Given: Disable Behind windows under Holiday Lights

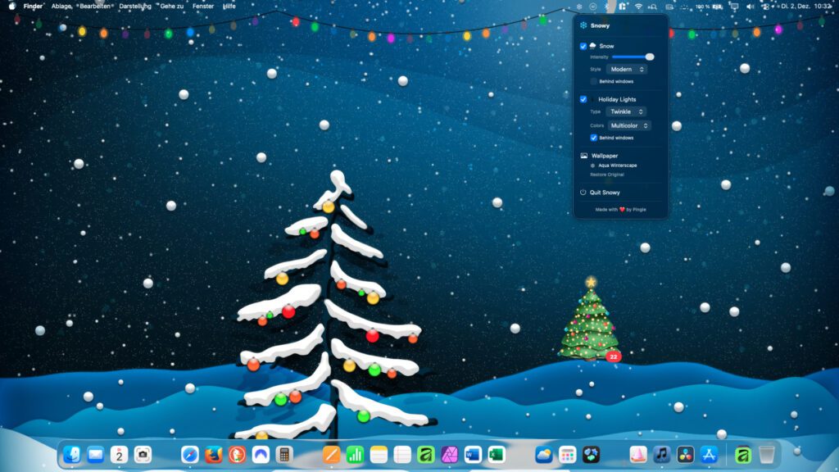Looking at the screenshot, I should [x=595, y=138].
